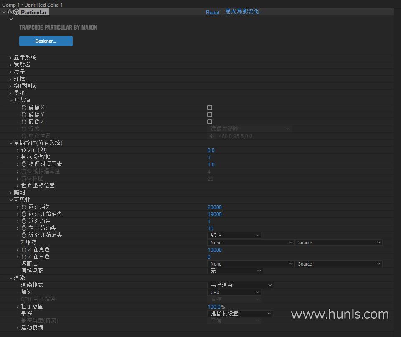The height and width of the screenshot is (337, 401).
Task: Click the 在开始消失 value 10
Action: [x=211, y=228]
